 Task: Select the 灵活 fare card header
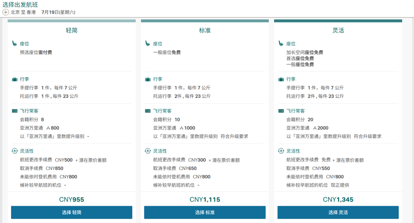point(337,30)
